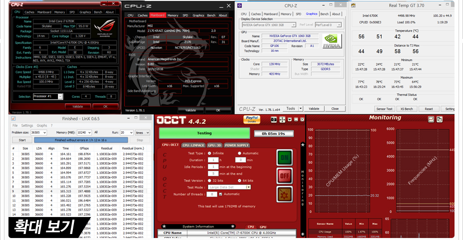
Task: Click the Real Temp title bar icon
Action: tap(353, 5)
